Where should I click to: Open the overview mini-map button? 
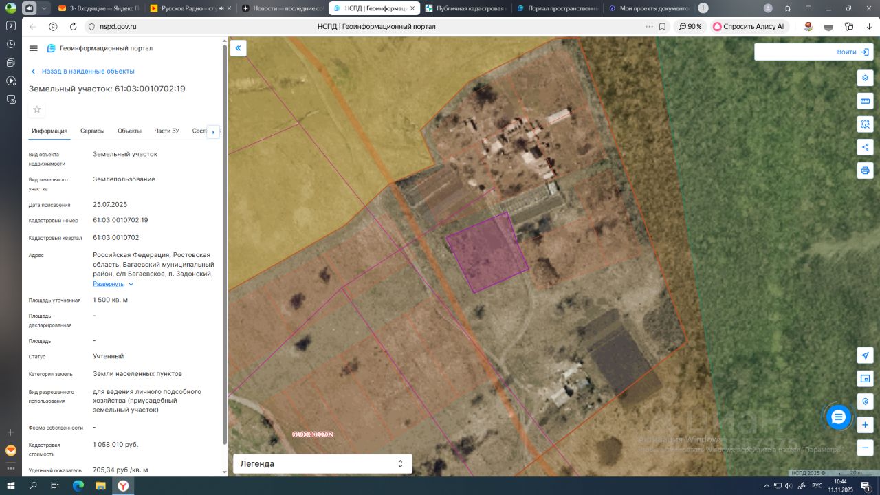pyautogui.click(x=865, y=378)
